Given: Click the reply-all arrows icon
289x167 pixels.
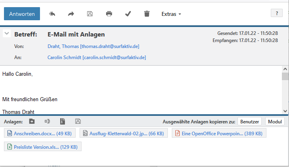Looking at the screenshot, I should click(x=52, y=14).
